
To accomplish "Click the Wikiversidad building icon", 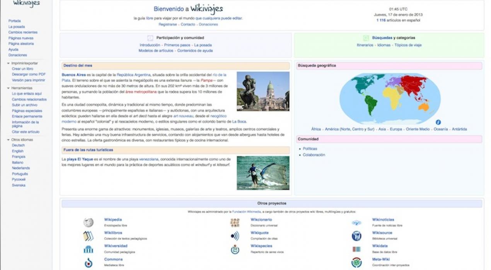I will 88,249.
